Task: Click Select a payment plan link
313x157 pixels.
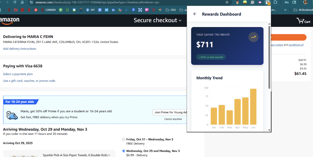Action: [18, 74]
